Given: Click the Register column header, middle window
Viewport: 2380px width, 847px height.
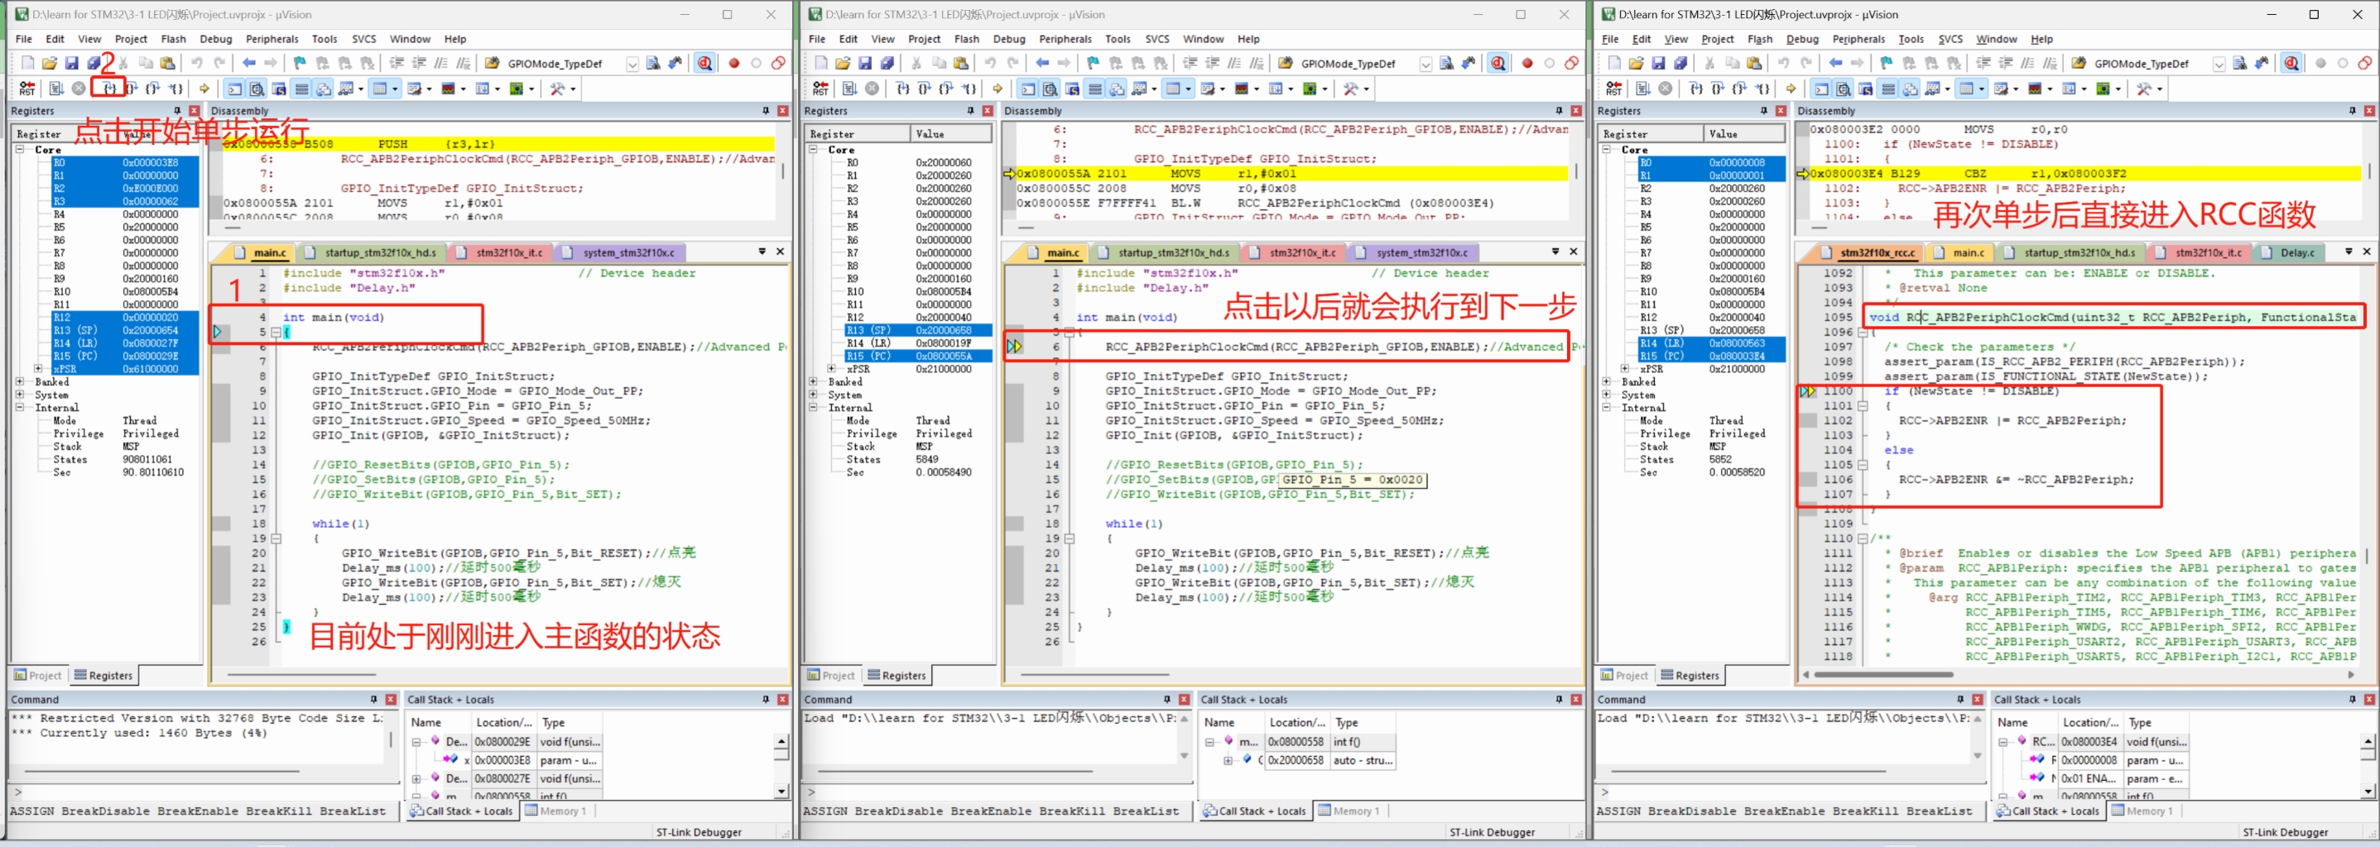Looking at the screenshot, I should pos(857,134).
